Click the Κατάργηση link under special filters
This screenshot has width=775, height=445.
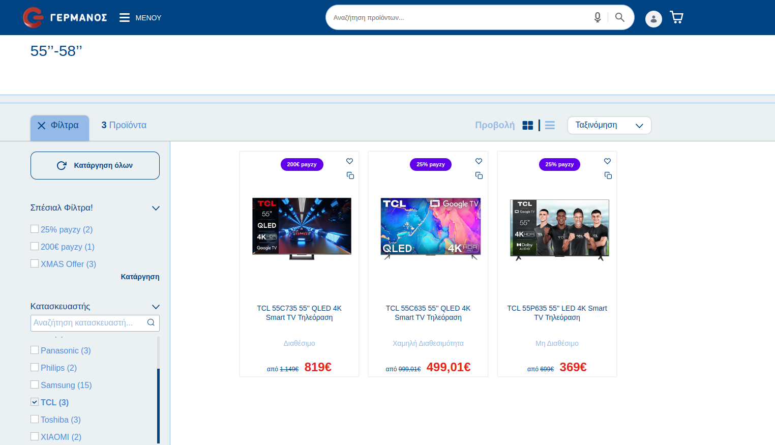click(140, 277)
